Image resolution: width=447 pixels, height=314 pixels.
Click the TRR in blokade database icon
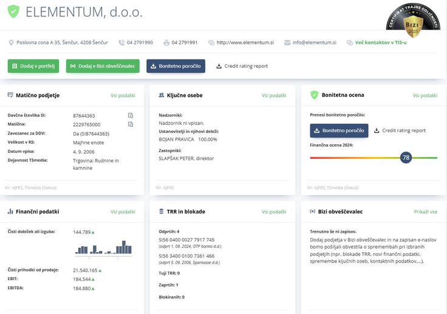click(162, 212)
